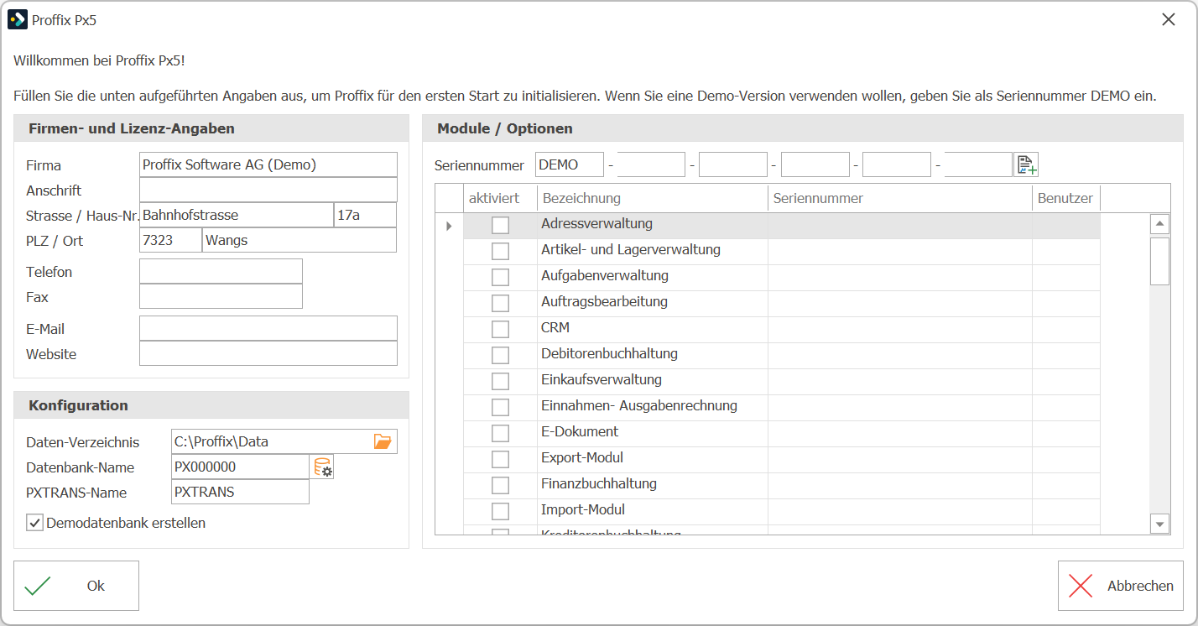The width and height of the screenshot is (1198, 626).
Task: Confirm setup with the Ok button
Action: (76, 586)
